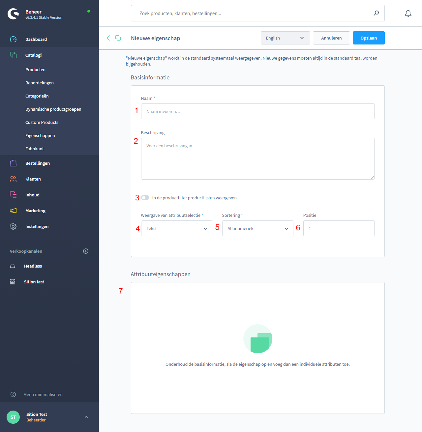Click the notification bell icon
The width and height of the screenshot is (422, 432).
click(408, 14)
